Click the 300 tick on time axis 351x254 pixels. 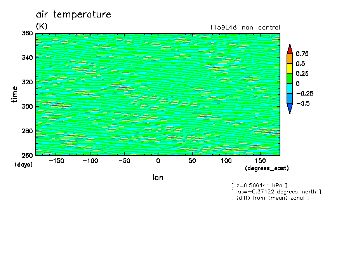(x=28, y=106)
